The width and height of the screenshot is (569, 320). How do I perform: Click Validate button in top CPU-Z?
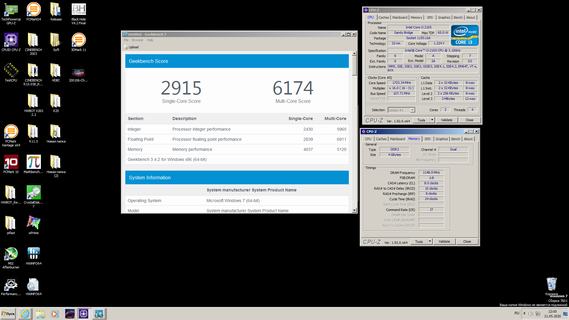coord(447,120)
